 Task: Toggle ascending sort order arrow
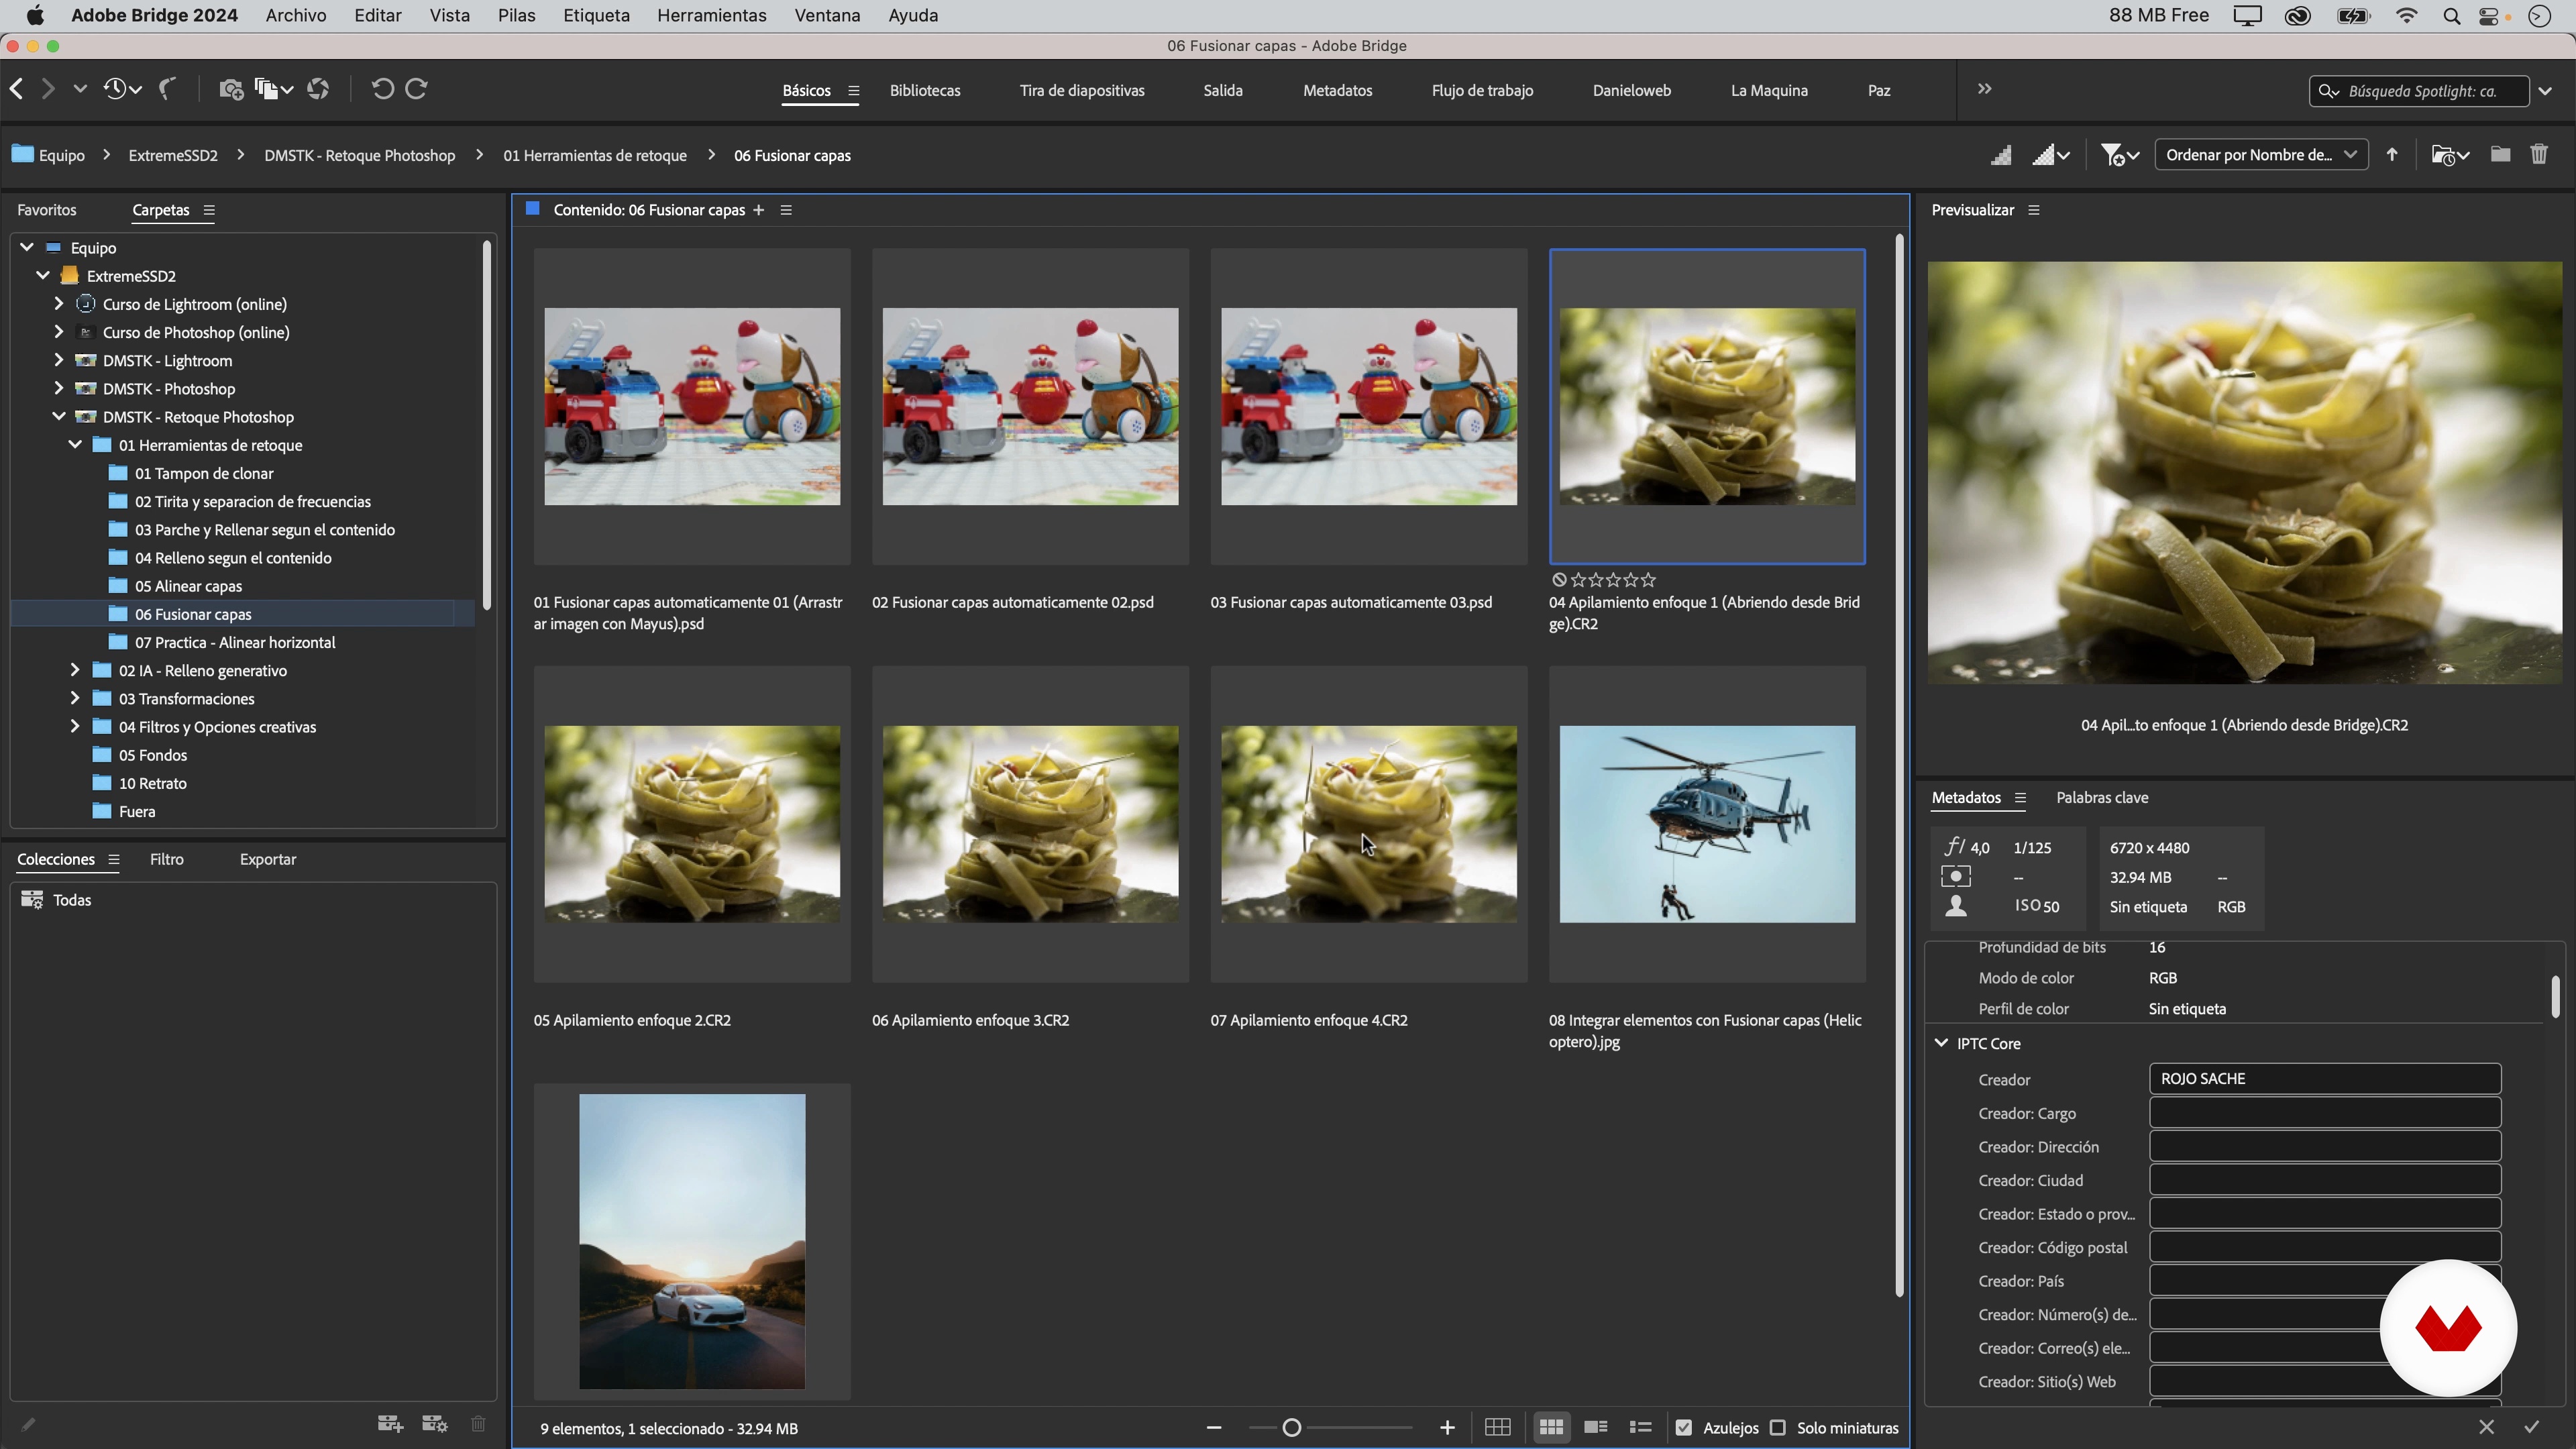coord(2392,155)
